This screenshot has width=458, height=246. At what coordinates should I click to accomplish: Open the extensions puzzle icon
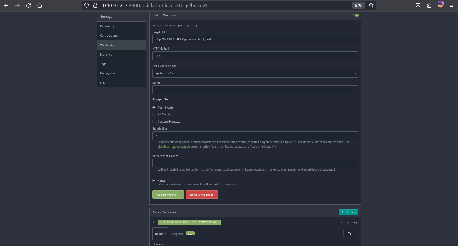(429, 5)
